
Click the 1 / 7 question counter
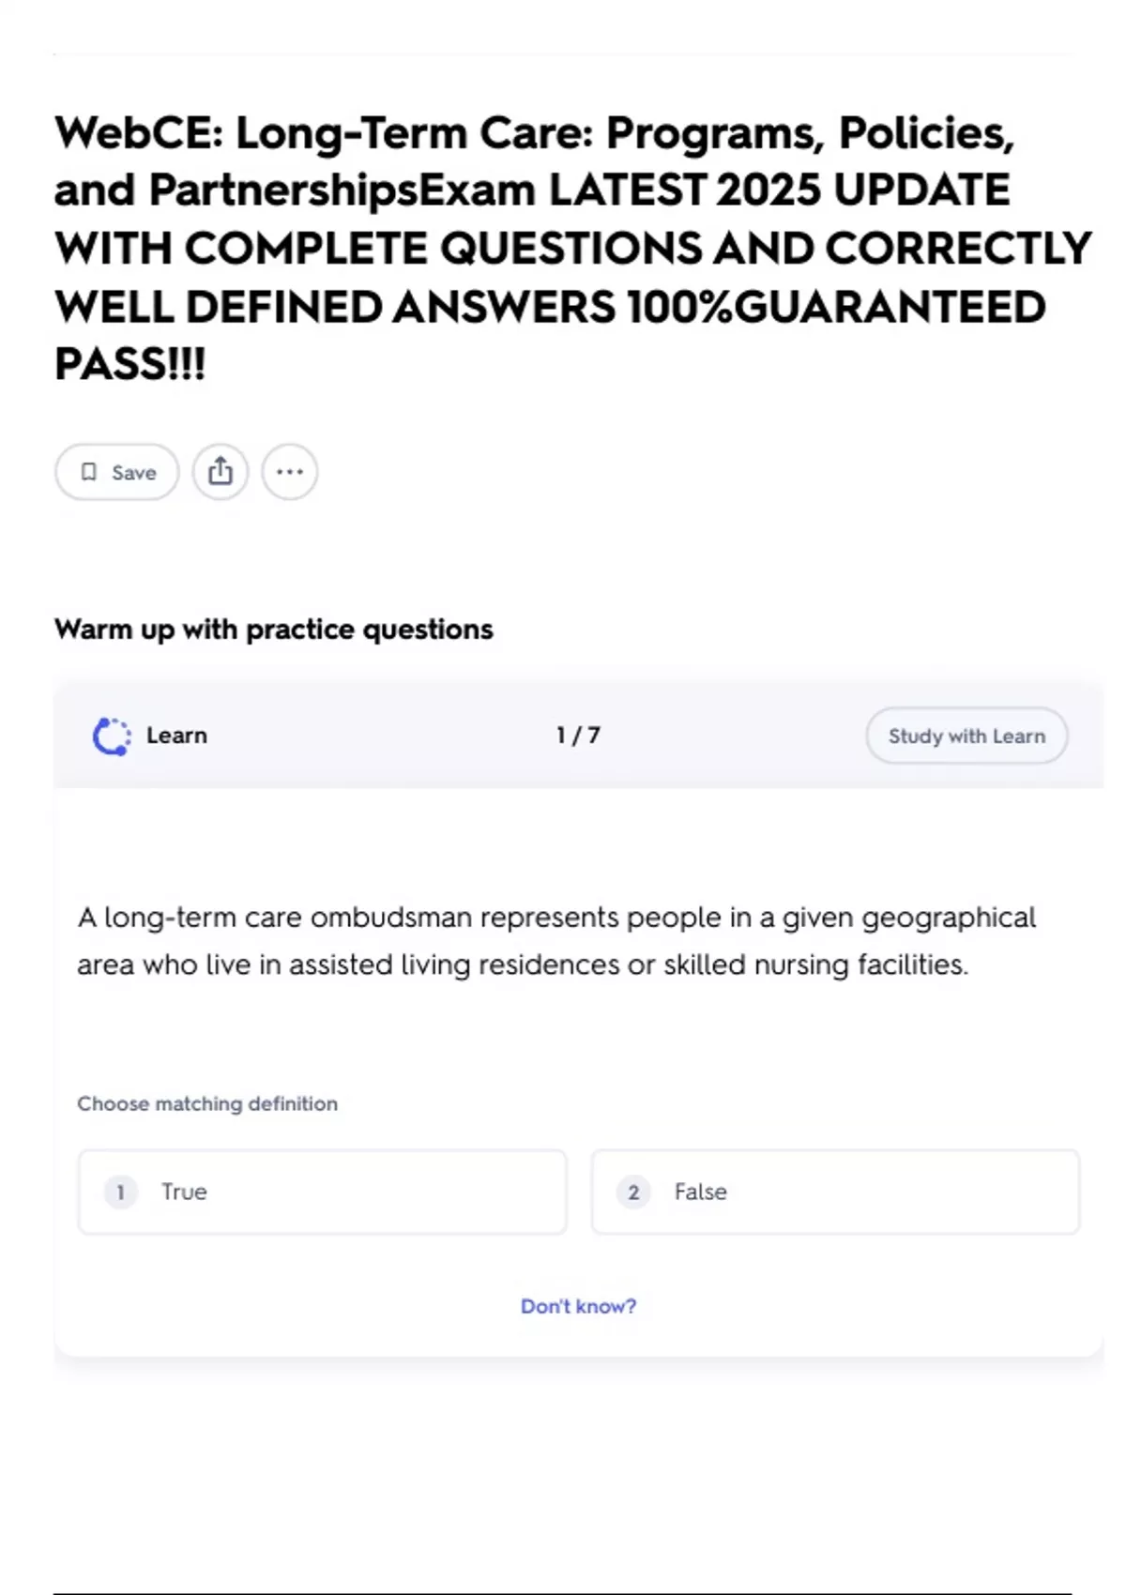coord(578,736)
